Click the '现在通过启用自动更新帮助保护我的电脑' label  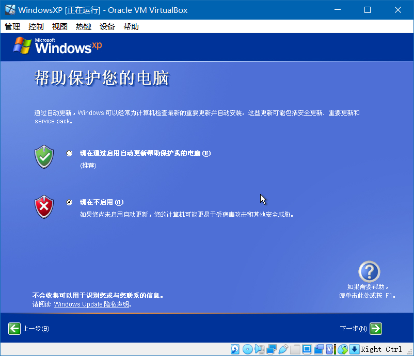click(x=145, y=153)
